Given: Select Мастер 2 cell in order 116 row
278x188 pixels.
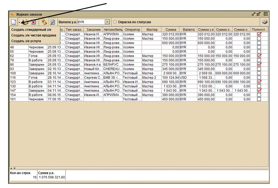Looking at the screenshot, I should [151, 77].
